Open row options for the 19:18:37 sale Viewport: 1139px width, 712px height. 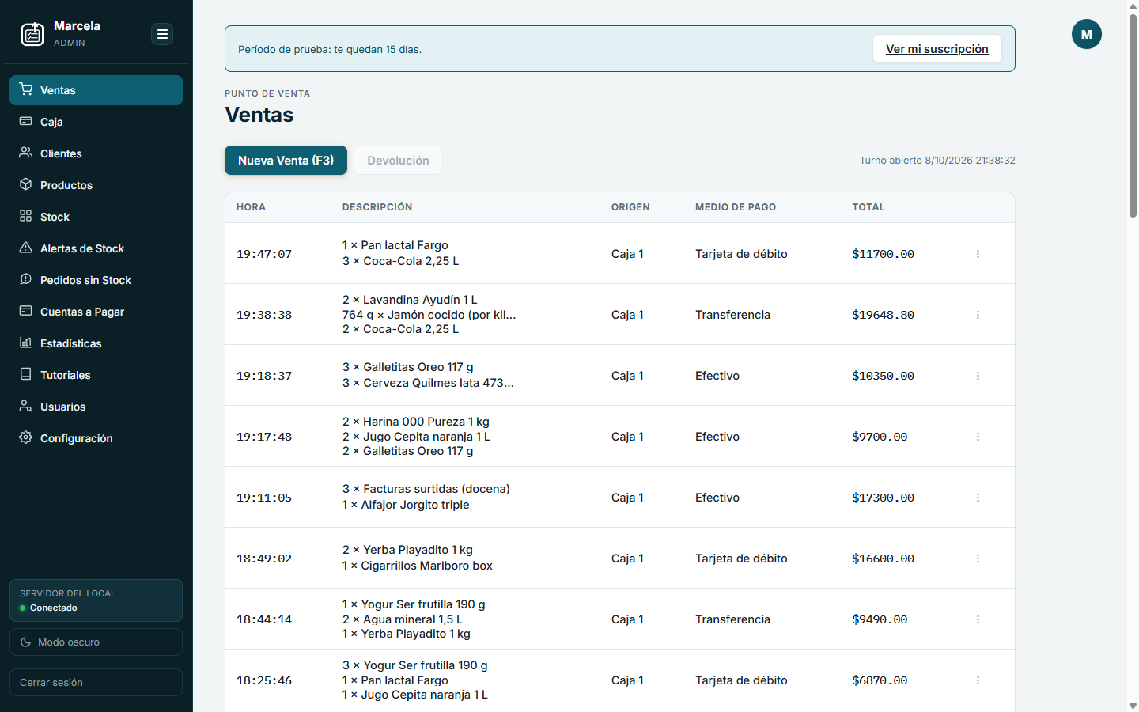tap(978, 376)
